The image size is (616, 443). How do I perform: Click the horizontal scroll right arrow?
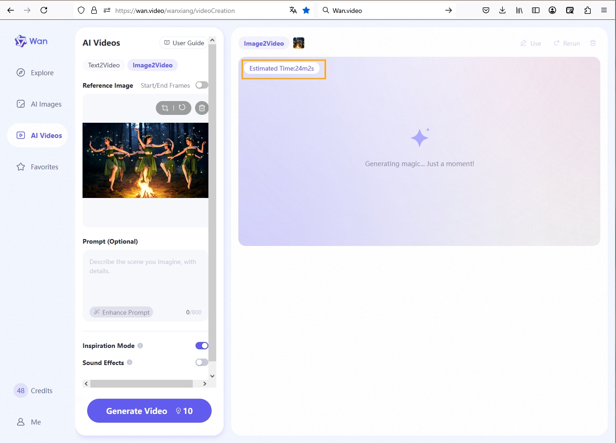pyautogui.click(x=205, y=383)
